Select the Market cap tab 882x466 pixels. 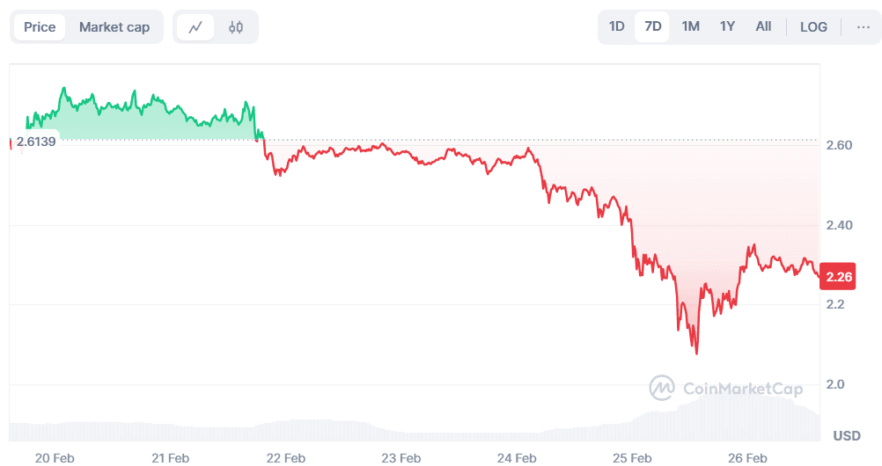114,27
